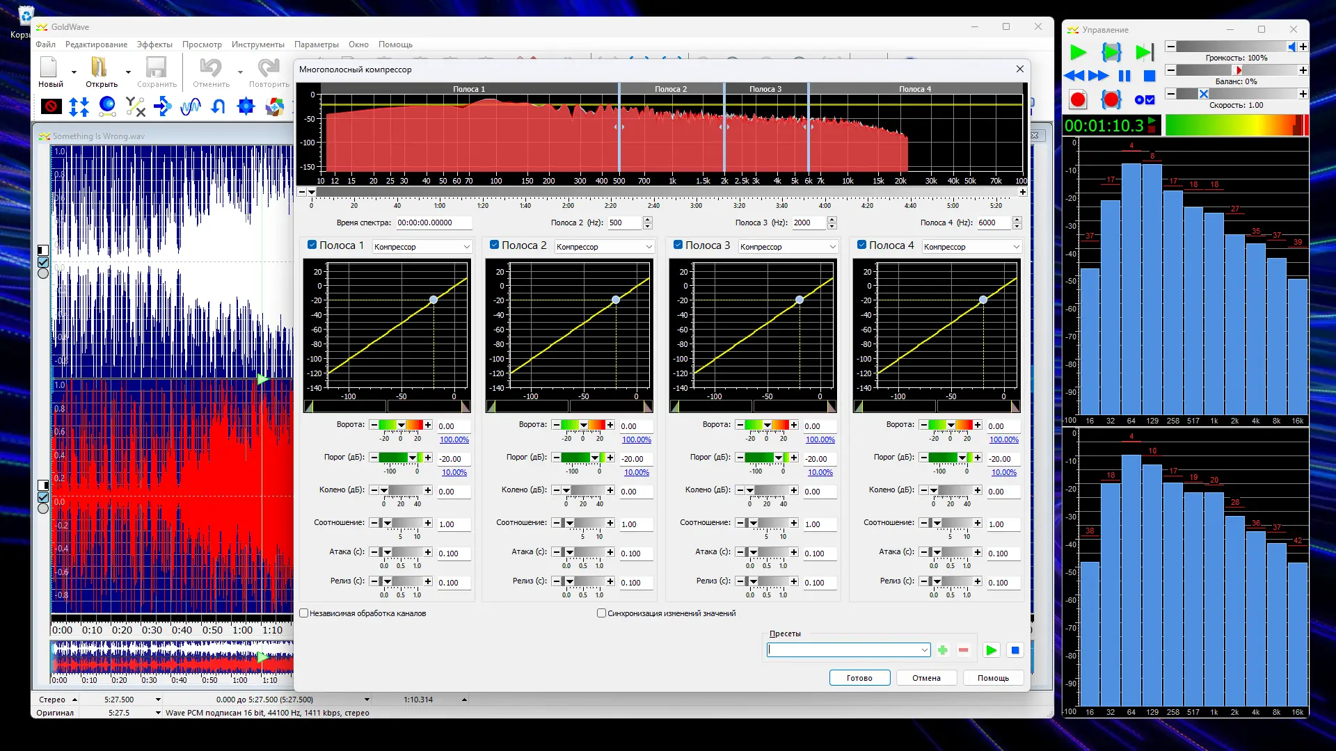This screenshot has height=751, width=1336.
Task: Open Полоса 2 Компрессор type dropdown
Action: pos(604,247)
